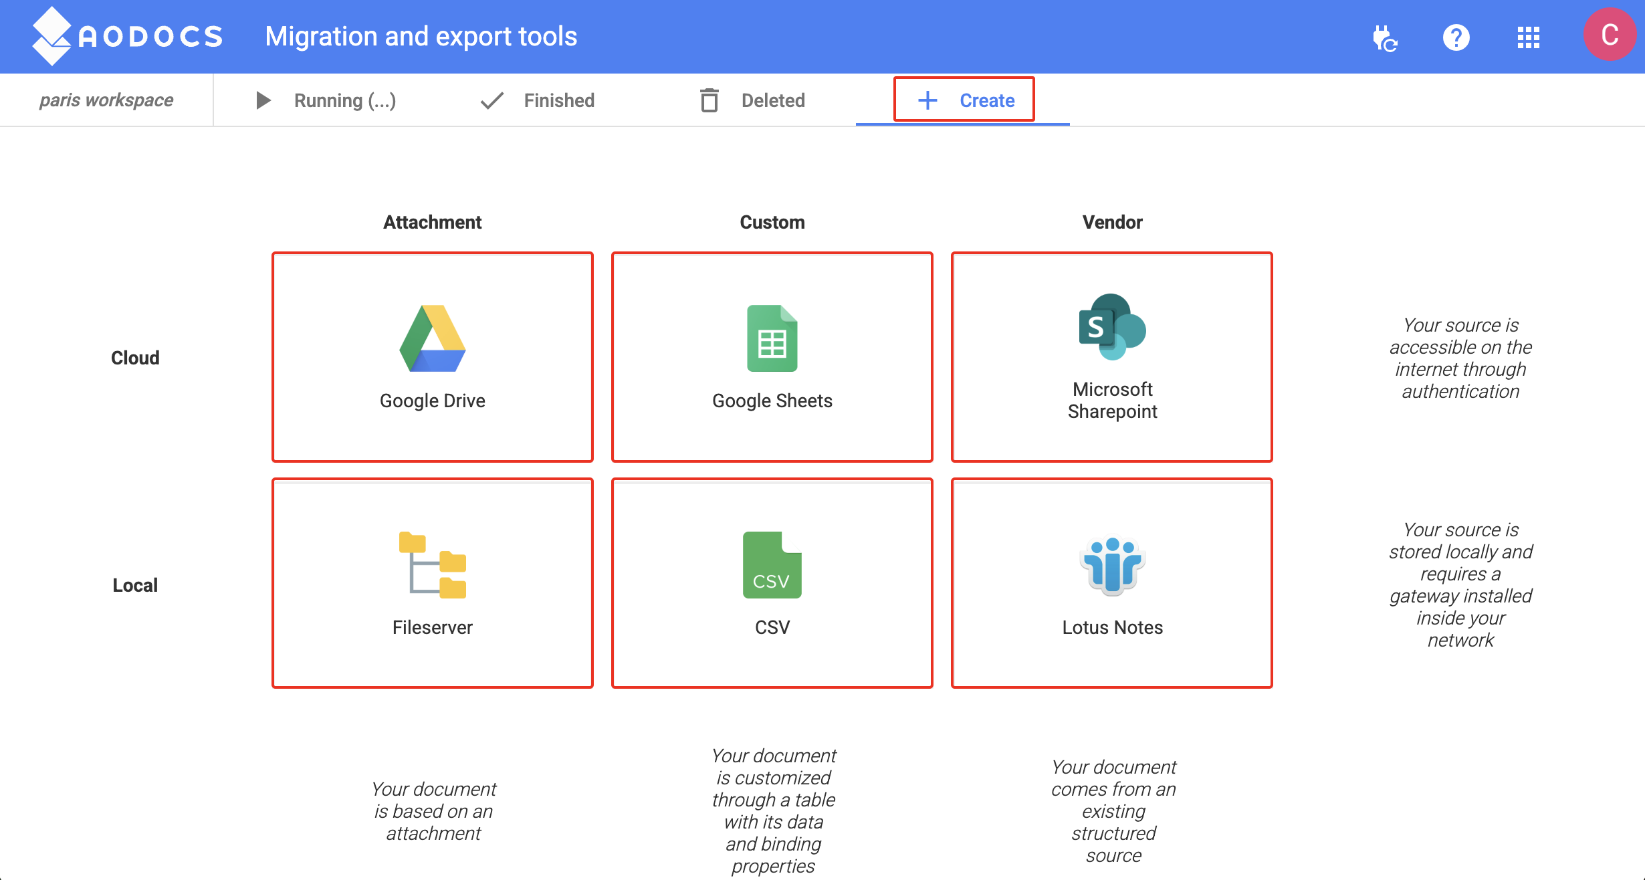Screen dimensions: 1645x880
Task: Select the Google Sheets label
Action: [772, 401]
